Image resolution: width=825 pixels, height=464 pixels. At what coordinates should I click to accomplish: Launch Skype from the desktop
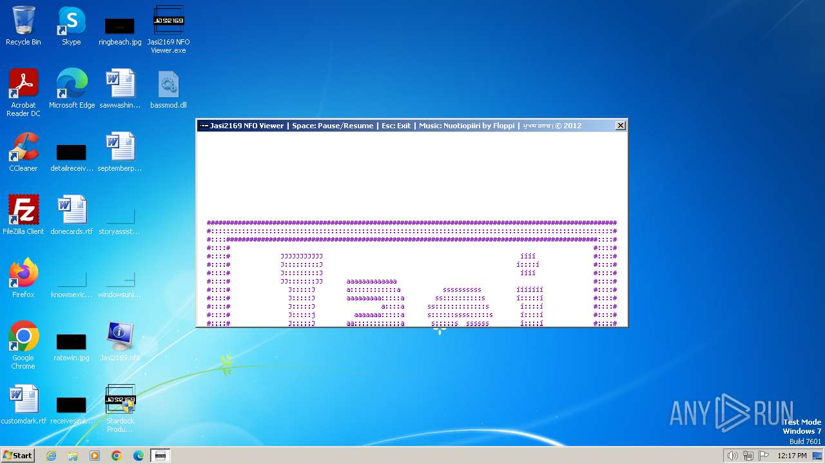[x=72, y=26]
